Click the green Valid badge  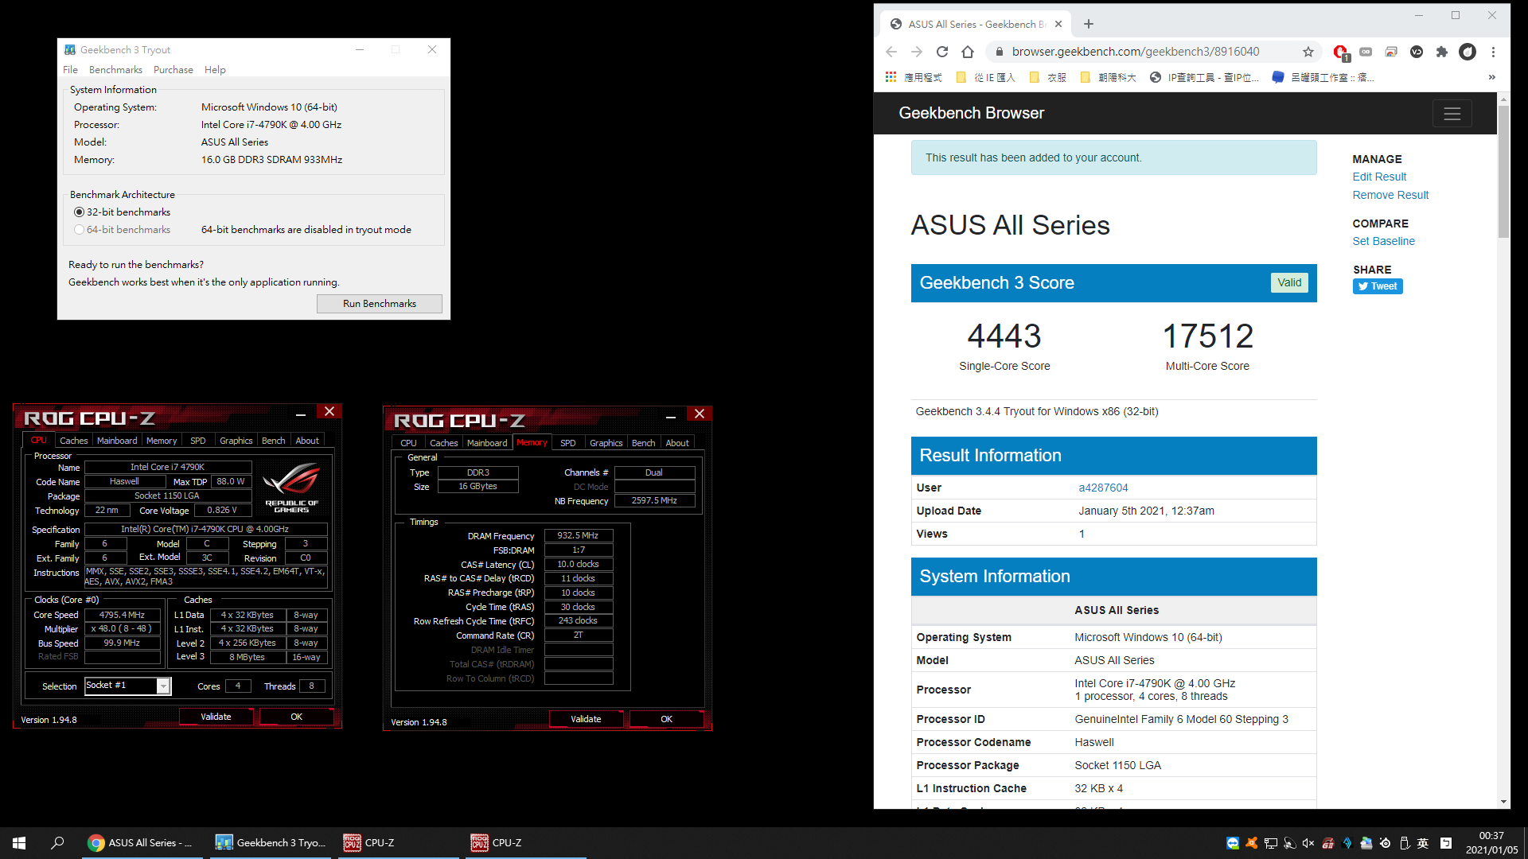[1289, 283]
